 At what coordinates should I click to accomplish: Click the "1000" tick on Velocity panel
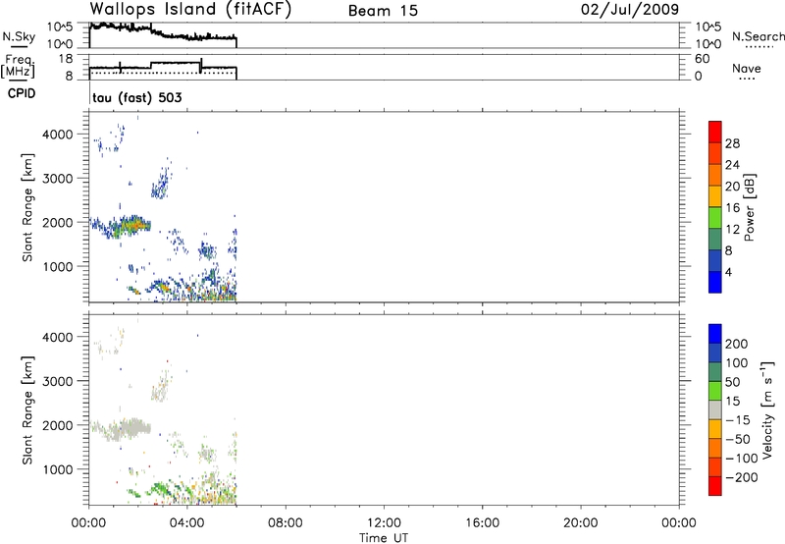58,469
